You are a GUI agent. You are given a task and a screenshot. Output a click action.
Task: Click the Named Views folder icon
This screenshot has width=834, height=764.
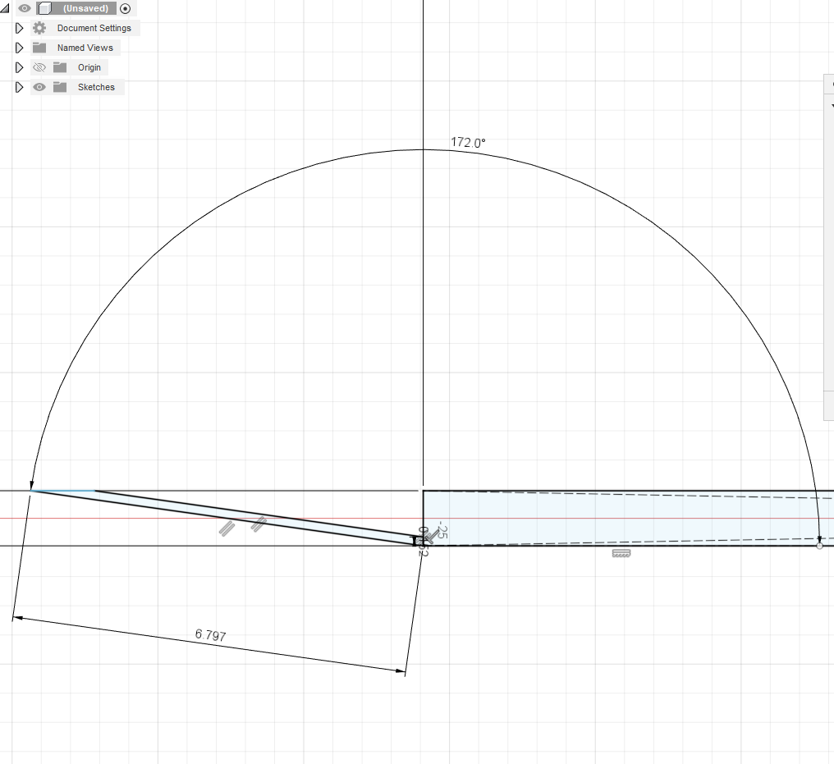pos(39,48)
